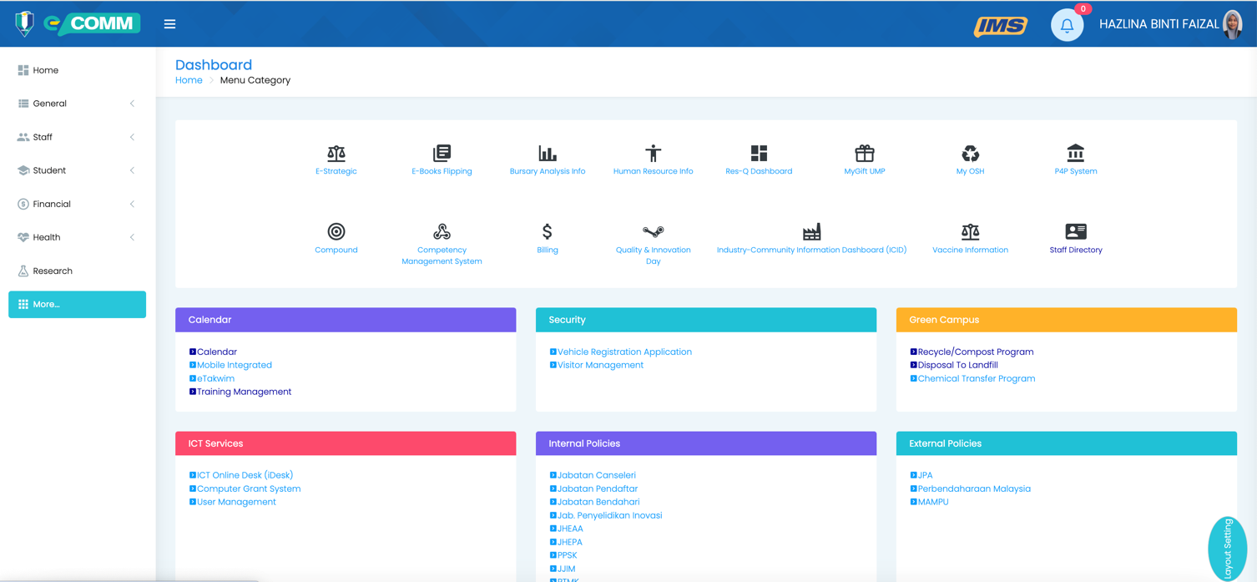Open the MyGift UMP gift icon
1257x582 pixels.
pos(864,154)
